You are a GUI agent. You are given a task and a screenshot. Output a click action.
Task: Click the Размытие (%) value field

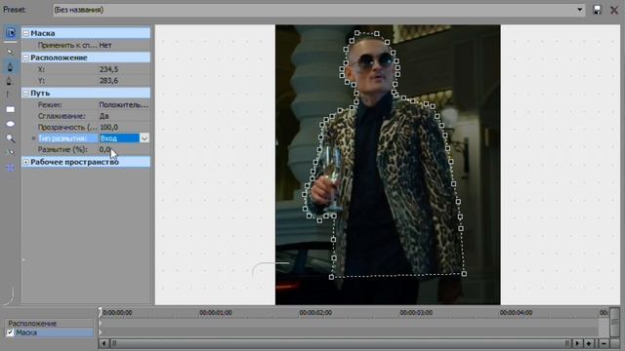[x=124, y=149]
